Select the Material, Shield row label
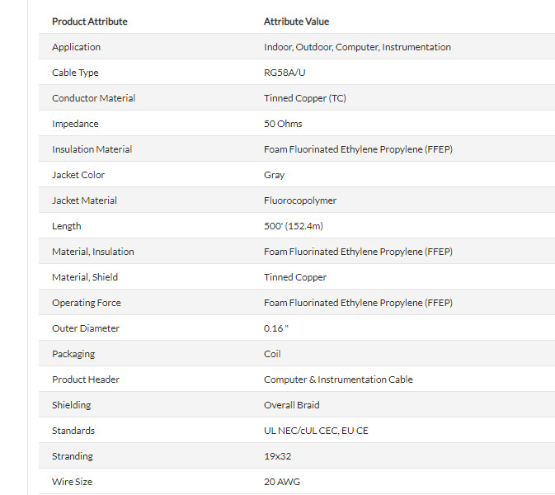Image resolution: width=555 pixels, height=495 pixels. 85,277
